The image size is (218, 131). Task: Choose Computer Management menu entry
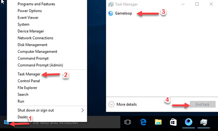[x=38, y=52]
